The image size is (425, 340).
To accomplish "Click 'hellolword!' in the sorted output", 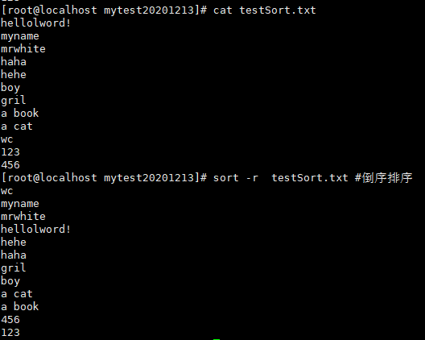I will pyautogui.click(x=35, y=230).
